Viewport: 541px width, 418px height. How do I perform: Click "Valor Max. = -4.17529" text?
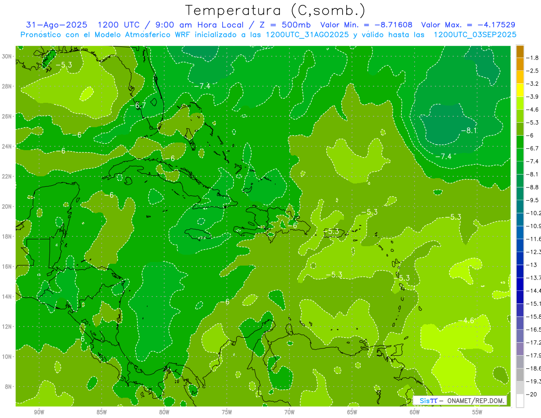(x=468, y=25)
